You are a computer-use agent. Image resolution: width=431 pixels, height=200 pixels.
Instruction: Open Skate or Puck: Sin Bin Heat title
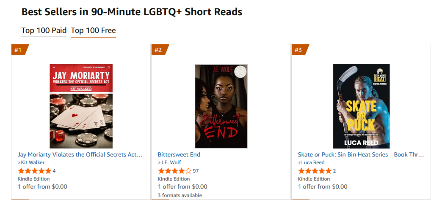[x=361, y=154]
